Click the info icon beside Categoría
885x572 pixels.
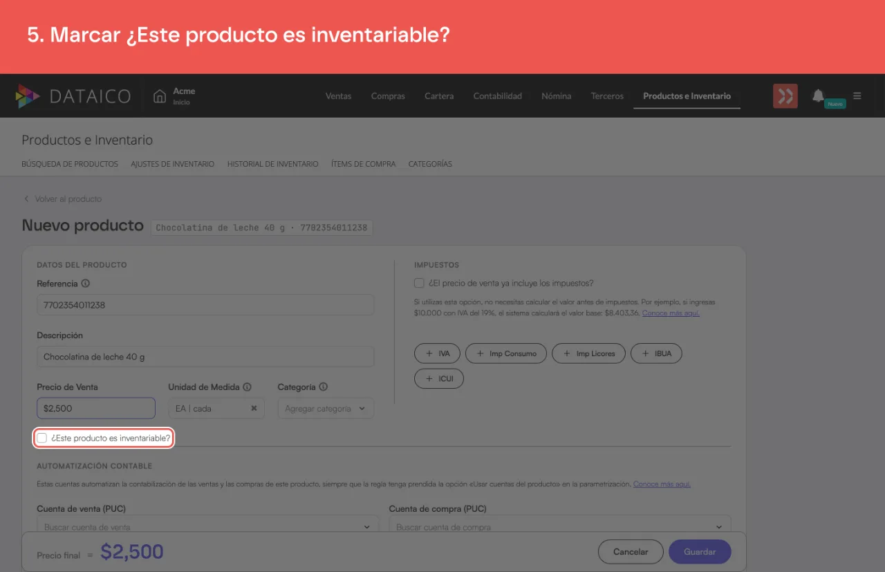[323, 387]
